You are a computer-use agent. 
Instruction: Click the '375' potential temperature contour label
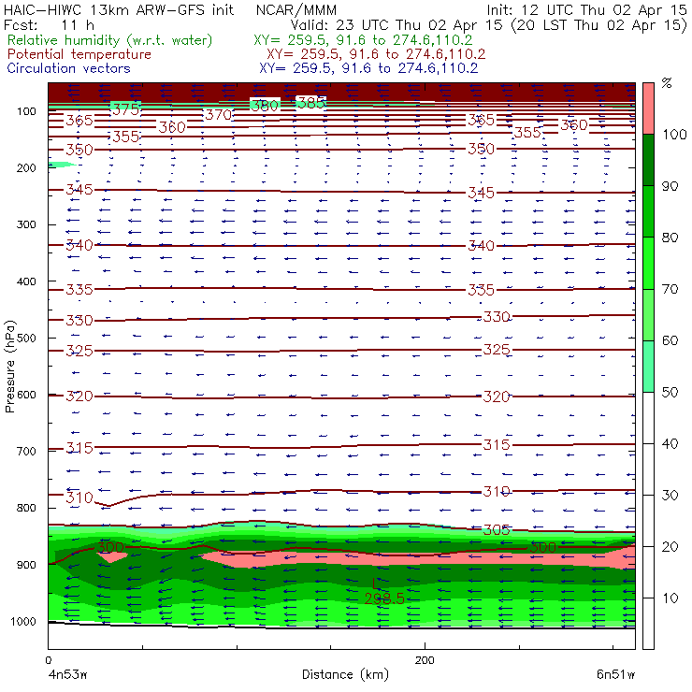click(126, 109)
